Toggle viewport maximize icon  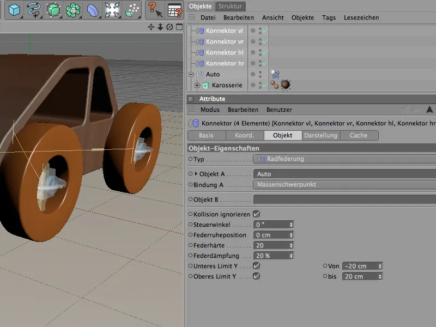pos(178,27)
